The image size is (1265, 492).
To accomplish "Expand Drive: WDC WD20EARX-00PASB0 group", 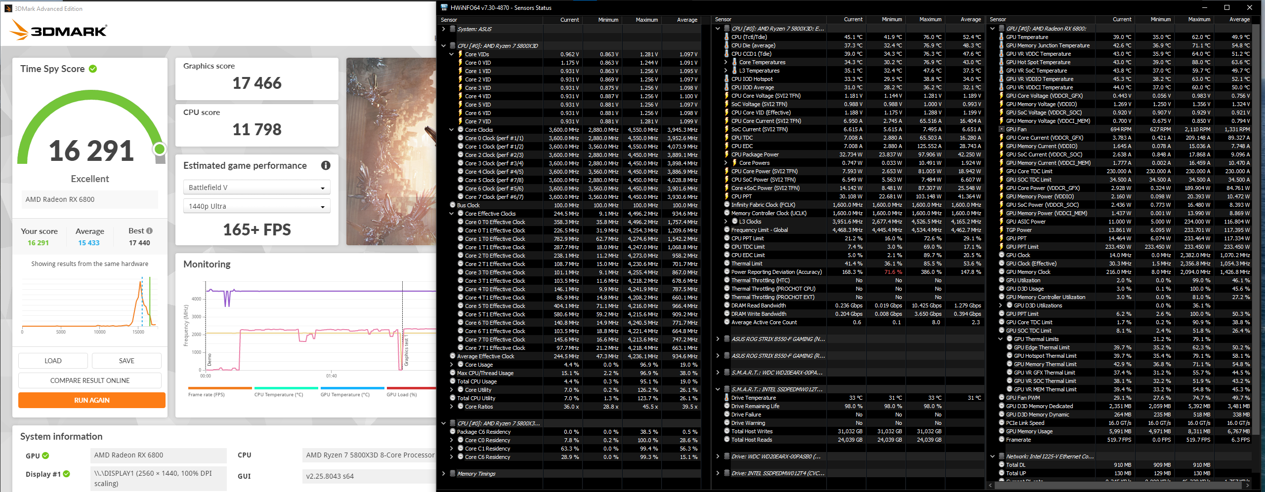I will [x=718, y=456].
